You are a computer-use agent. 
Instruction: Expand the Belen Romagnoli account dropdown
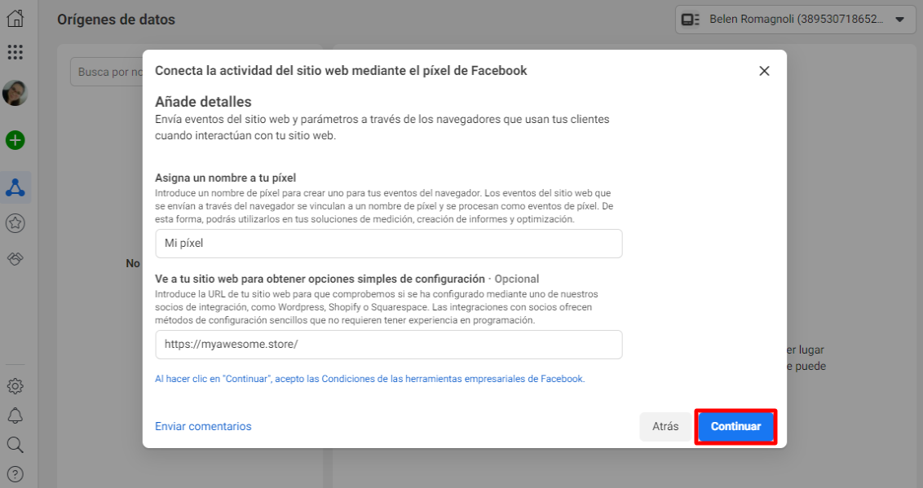pos(795,20)
